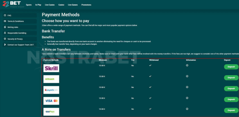
Task: Open Live Games
Action: point(73,5)
